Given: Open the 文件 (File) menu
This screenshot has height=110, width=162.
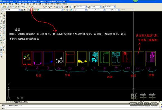Looking at the screenshot, I should pyautogui.click(x=5, y=4).
